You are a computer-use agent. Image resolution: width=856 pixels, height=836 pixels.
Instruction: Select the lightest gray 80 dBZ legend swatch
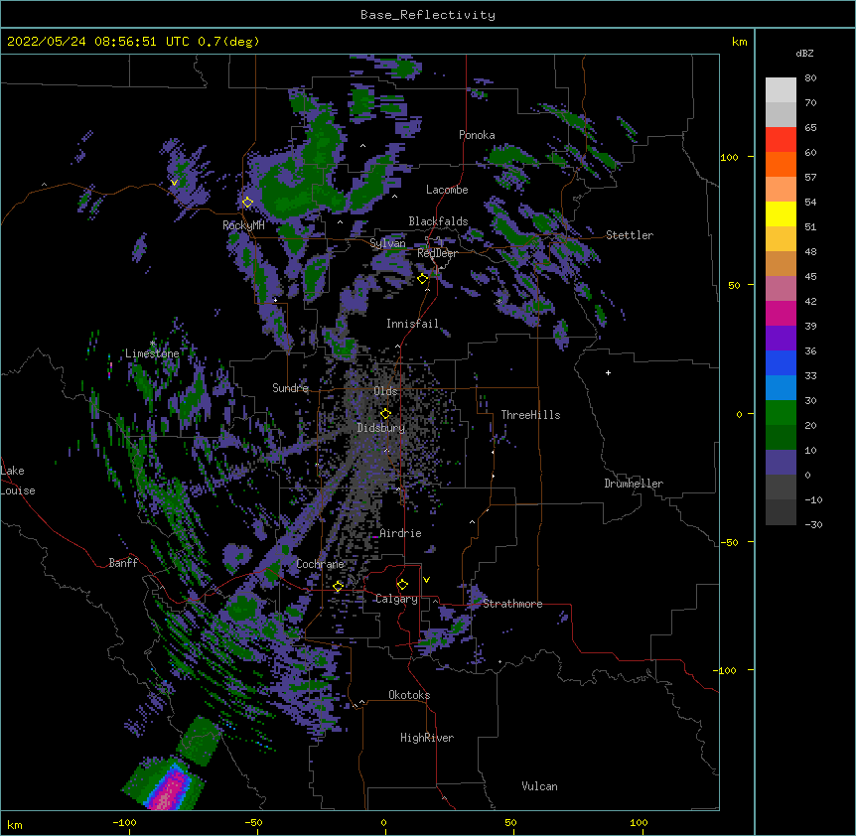click(781, 89)
